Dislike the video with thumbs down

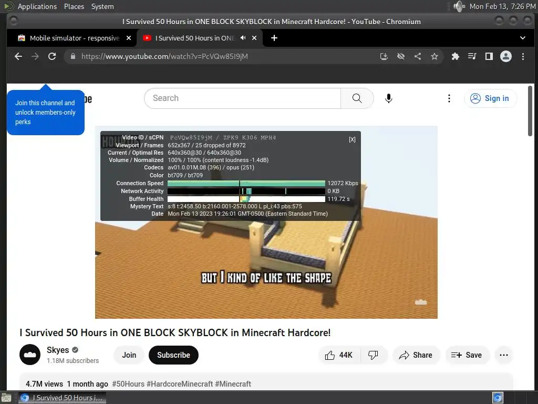[374, 355]
